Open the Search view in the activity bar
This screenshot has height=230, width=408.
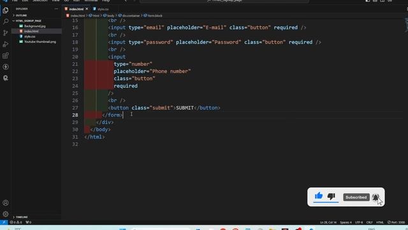pos(6,22)
